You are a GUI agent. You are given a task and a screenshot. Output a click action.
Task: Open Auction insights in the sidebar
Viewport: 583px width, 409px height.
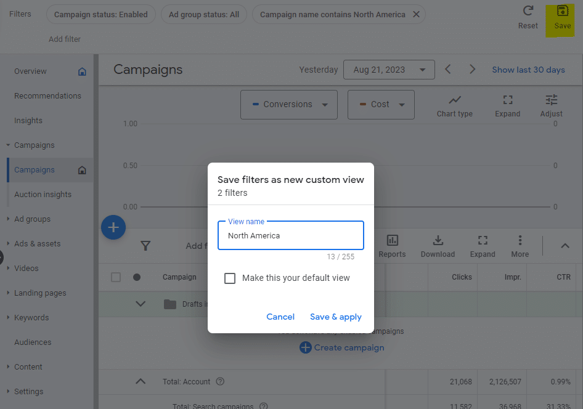point(43,195)
